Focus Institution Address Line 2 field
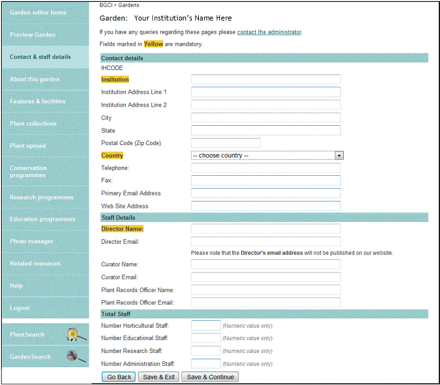 [x=266, y=105]
